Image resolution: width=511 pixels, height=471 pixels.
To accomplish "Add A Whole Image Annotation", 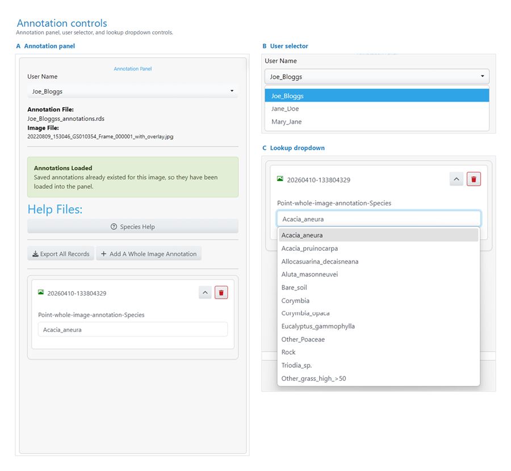I will click(149, 254).
